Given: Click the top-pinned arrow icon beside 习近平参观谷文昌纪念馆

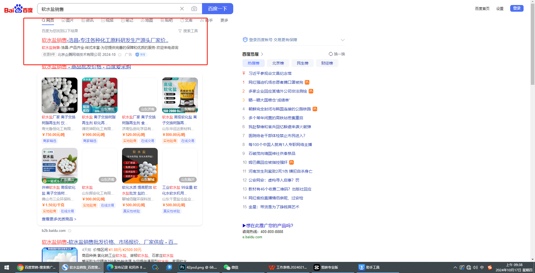Looking at the screenshot, I should click(x=244, y=73).
